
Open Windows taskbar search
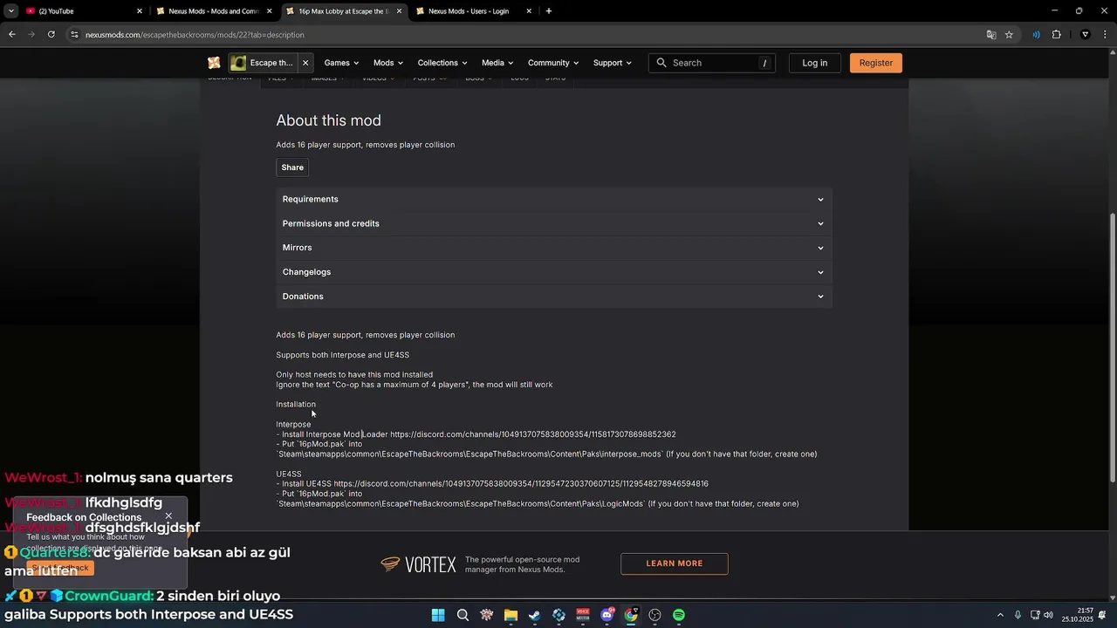click(463, 615)
